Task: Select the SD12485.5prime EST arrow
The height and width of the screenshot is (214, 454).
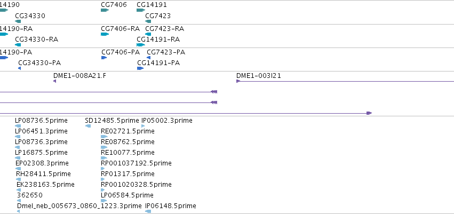Action: [x=88, y=126]
